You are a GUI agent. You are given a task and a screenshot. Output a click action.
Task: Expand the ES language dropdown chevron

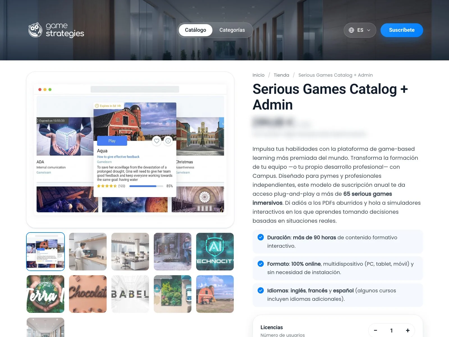pyautogui.click(x=369, y=30)
